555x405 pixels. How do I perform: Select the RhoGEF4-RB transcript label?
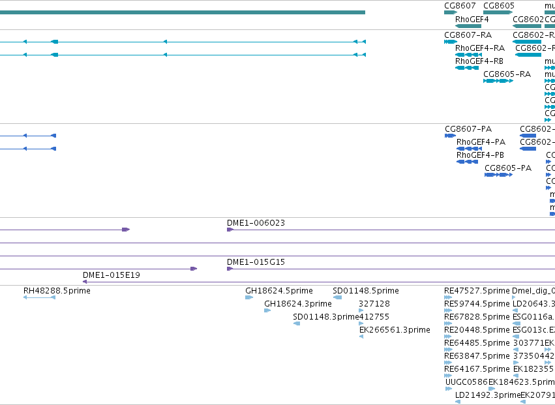pos(479,61)
